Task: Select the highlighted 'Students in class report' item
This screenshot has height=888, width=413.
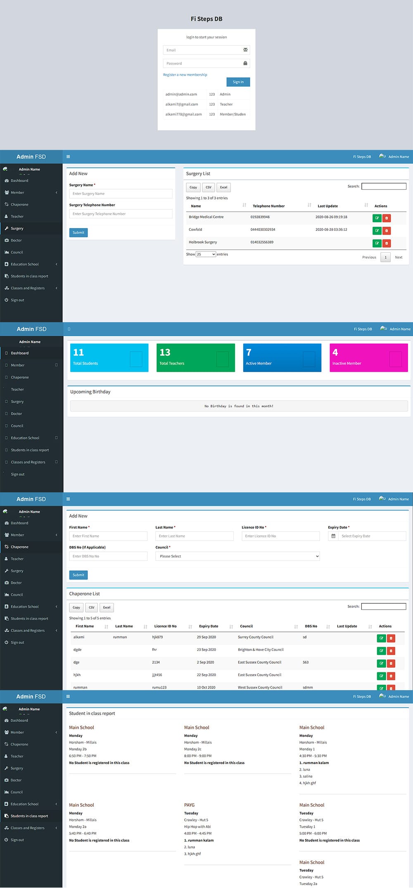Action: [x=29, y=816]
